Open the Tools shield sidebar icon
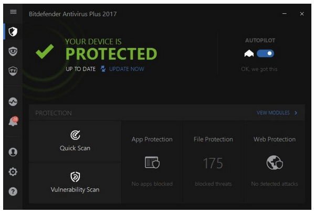Image resolution: width=314 pixels, height=213 pixels. pos(13,71)
